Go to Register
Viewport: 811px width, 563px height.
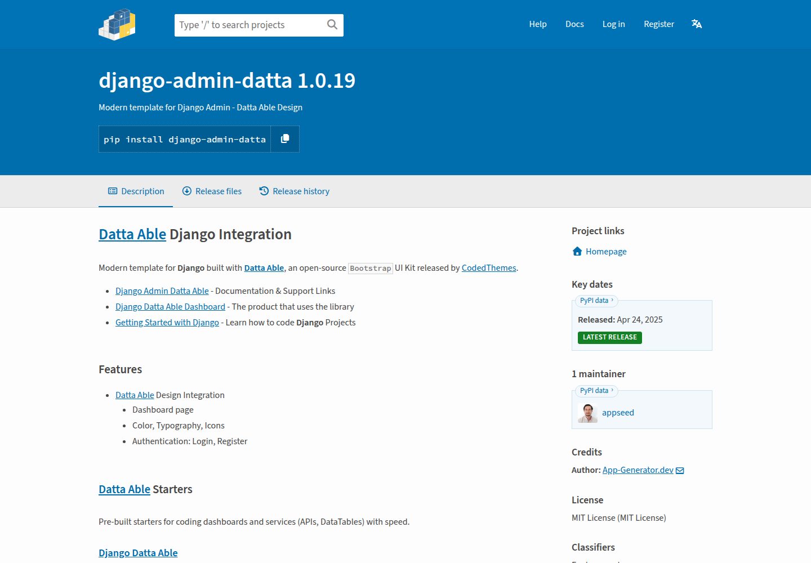659,24
